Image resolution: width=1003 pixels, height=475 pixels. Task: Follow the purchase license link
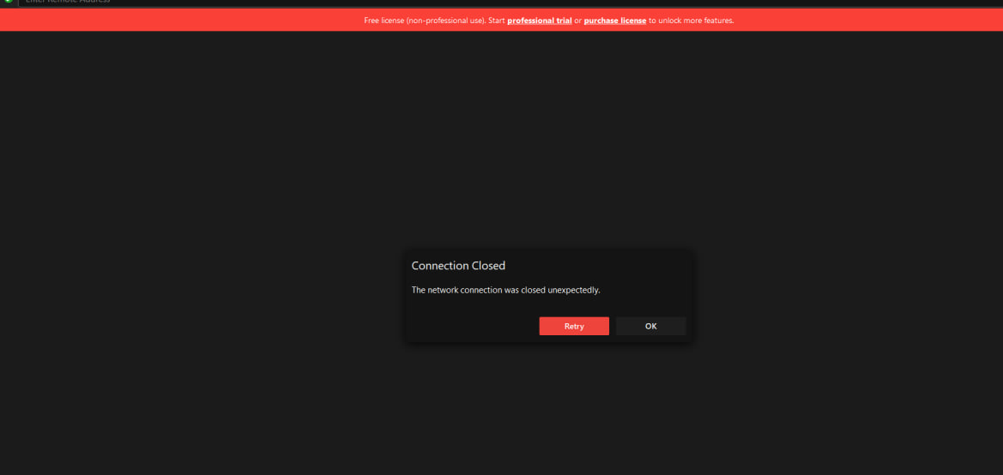(614, 20)
